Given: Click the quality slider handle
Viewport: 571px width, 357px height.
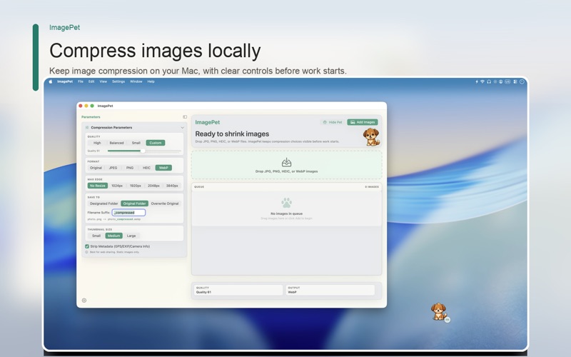Looking at the screenshot, I should coord(143,151).
